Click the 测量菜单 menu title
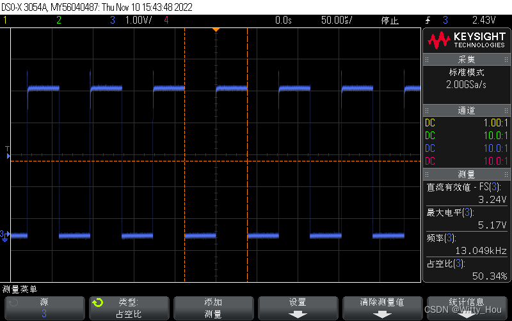The width and height of the screenshot is (512, 321). coord(20,289)
